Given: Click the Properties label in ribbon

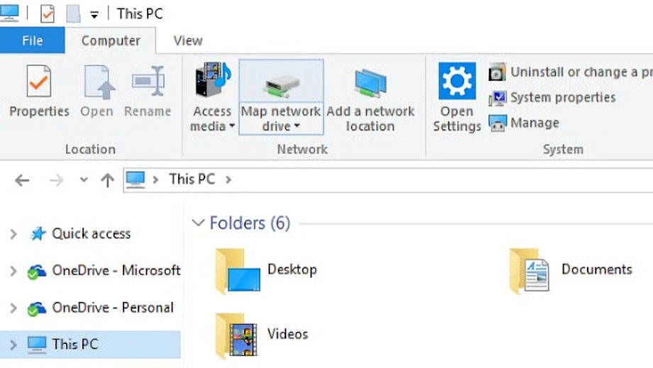Looking at the screenshot, I should pyautogui.click(x=39, y=111).
